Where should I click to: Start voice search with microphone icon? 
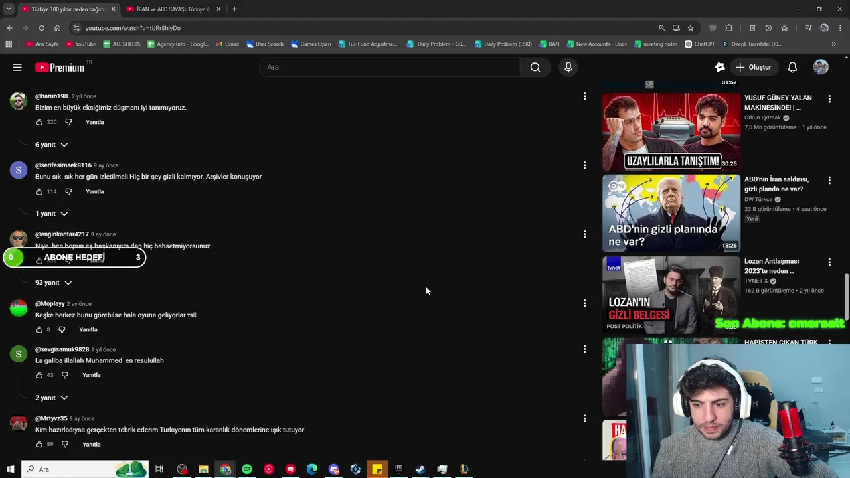[x=568, y=67]
